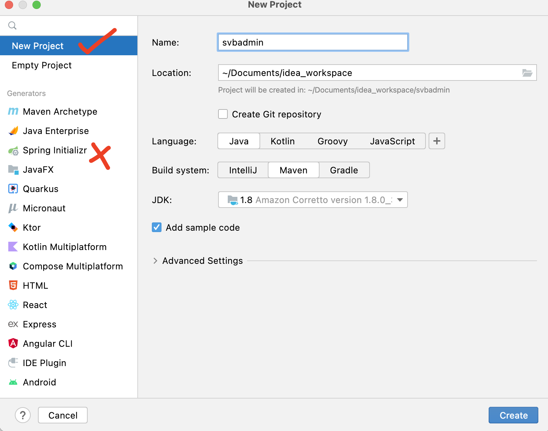The width and height of the screenshot is (548, 431).
Task: Select the Quarkus generator icon
Action: (13, 189)
